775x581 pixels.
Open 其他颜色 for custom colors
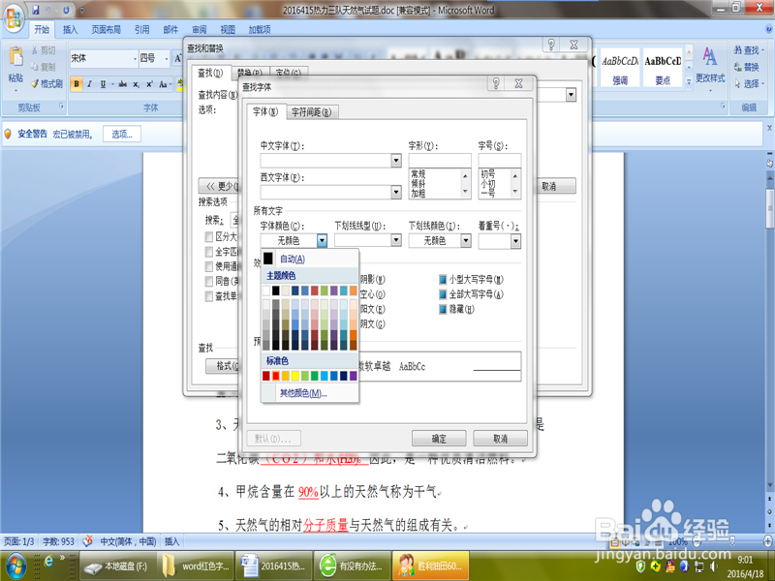coord(302,393)
